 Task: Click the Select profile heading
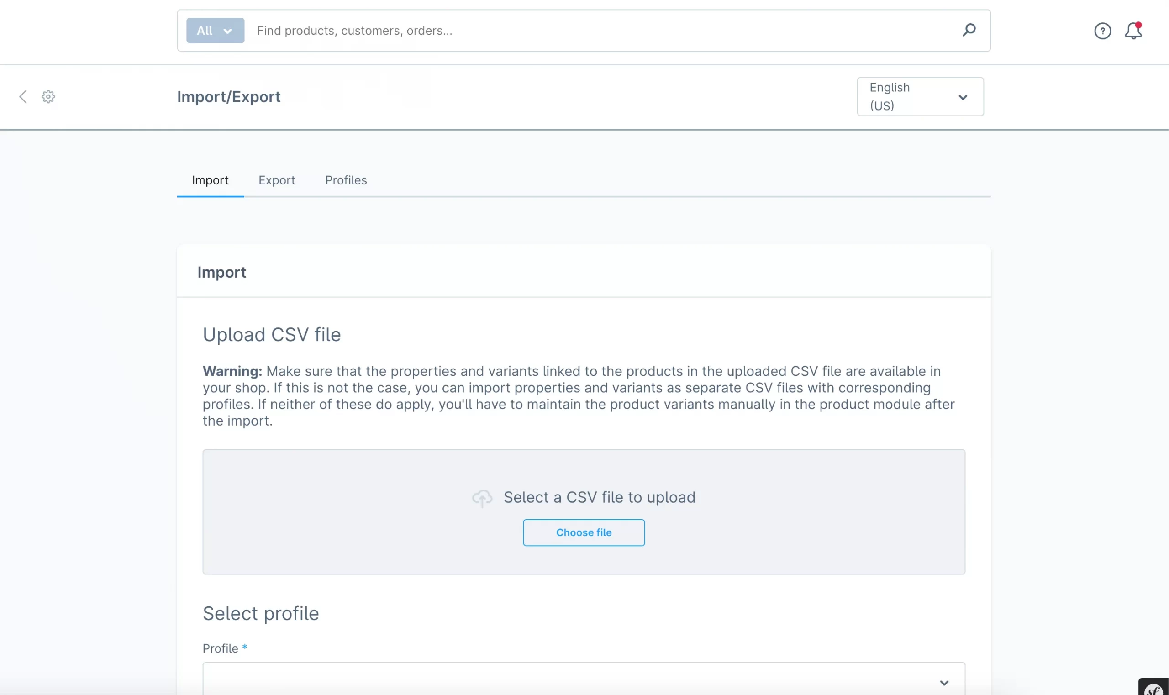point(261,614)
